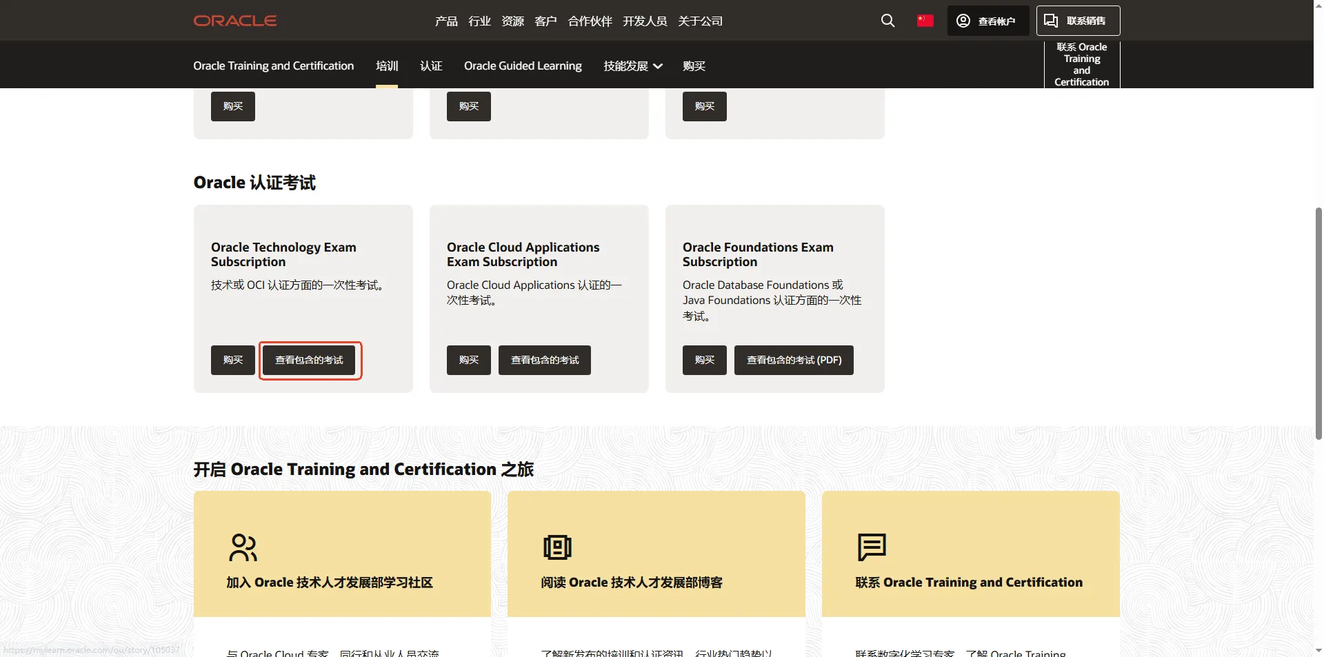Image resolution: width=1324 pixels, height=657 pixels.
Task: Click the scrollbar up arrow
Action: [x=1318, y=6]
